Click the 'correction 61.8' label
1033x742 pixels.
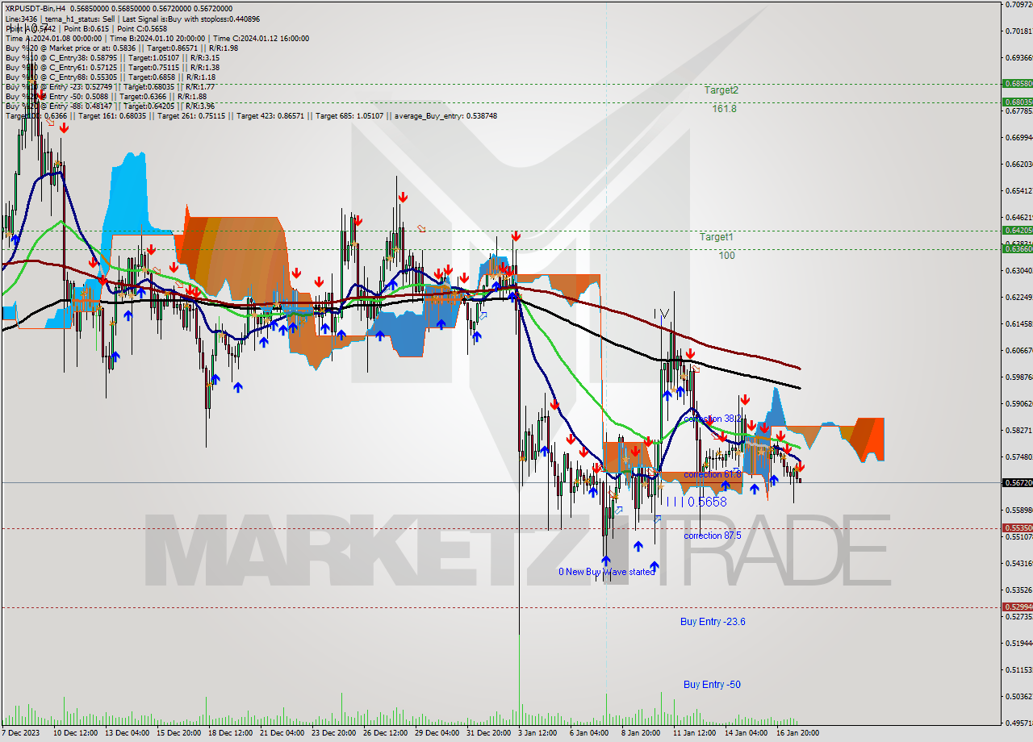point(712,474)
